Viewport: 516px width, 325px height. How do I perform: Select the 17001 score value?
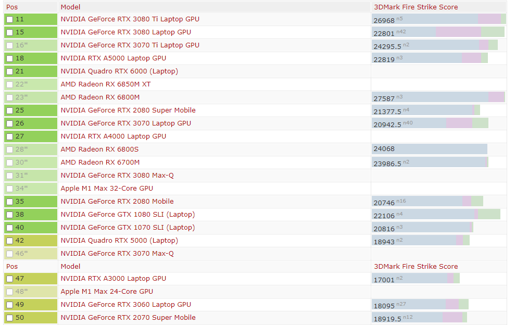(384, 280)
